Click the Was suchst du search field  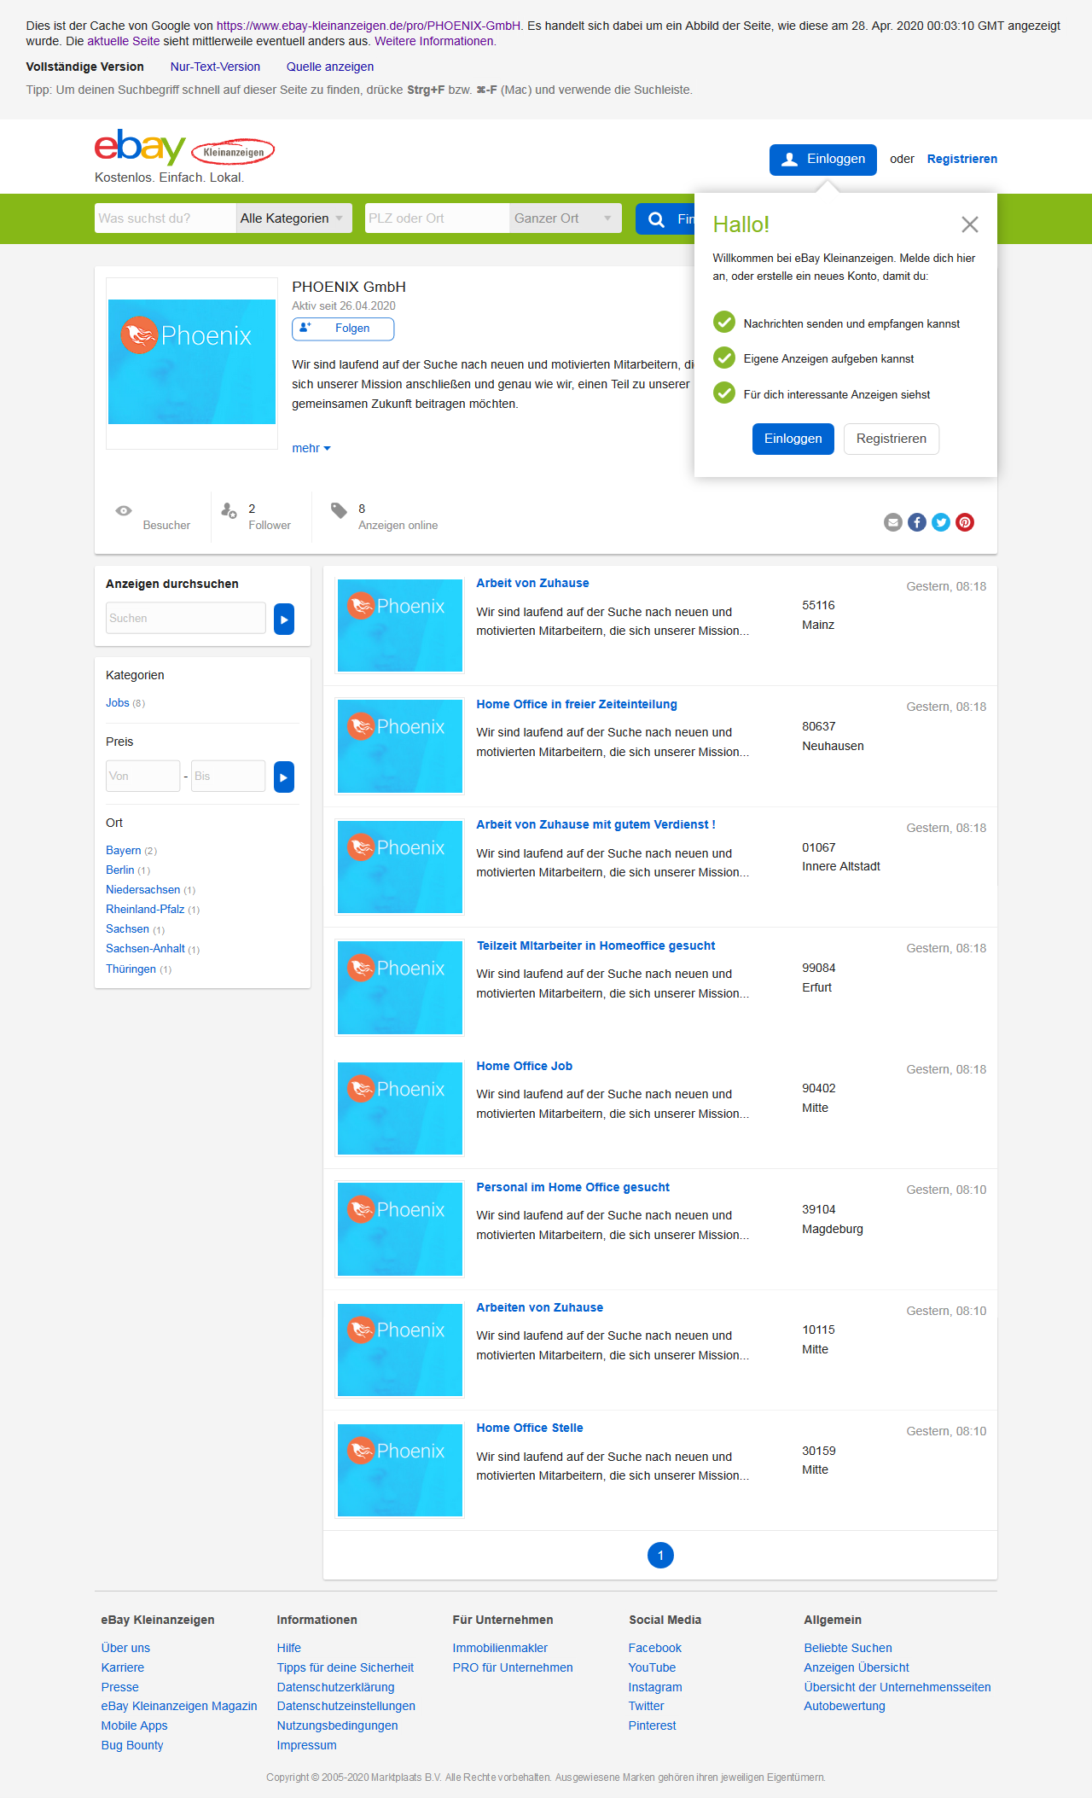pos(166,218)
